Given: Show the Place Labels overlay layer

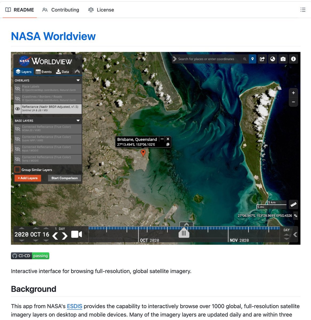Looking at the screenshot, I should click(18, 89).
